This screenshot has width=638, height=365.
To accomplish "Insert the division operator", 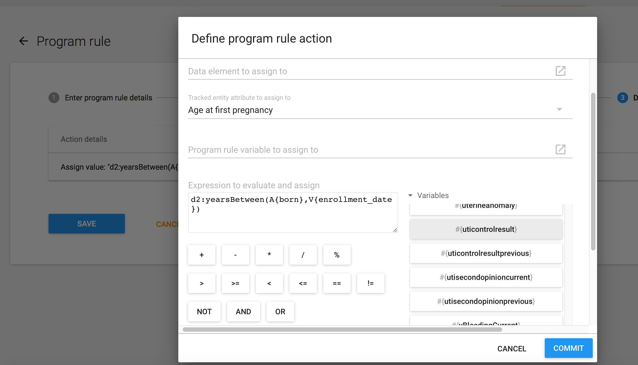I will point(303,255).
